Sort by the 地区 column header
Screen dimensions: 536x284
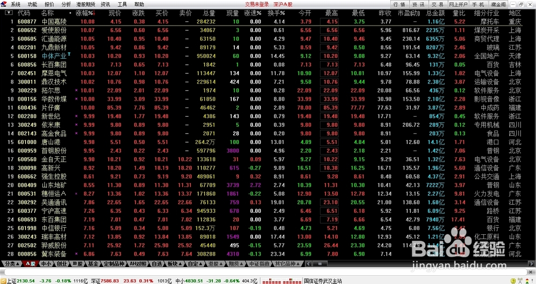pyautogui.click(x=515, y=13)
